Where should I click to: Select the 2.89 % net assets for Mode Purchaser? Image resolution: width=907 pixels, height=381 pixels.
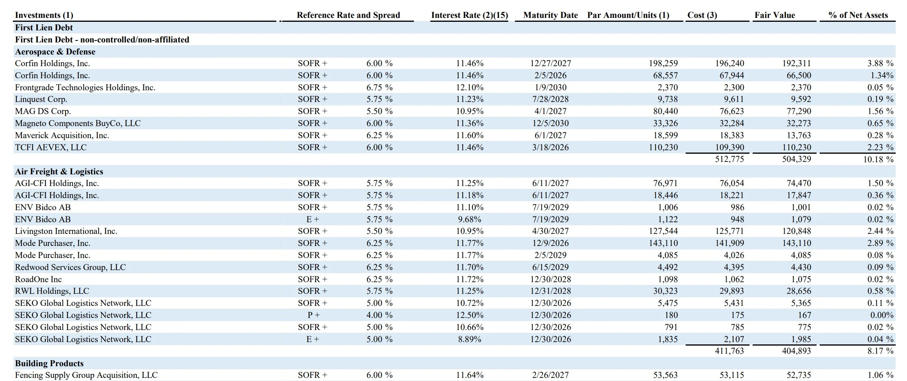pyautogui.click(x=880, y=243)
